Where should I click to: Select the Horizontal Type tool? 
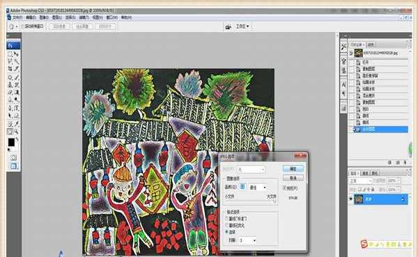[16, 108]
